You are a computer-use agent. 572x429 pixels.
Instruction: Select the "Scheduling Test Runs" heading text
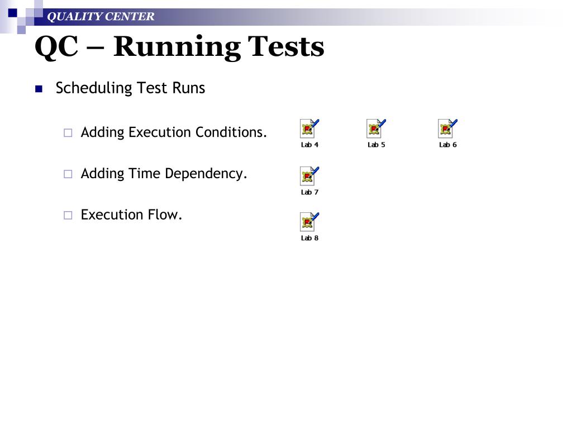[130, 88]
